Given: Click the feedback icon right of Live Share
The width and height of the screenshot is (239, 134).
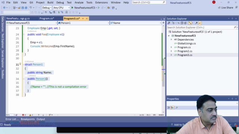Looking at the screenshot, I should (236, 7).
